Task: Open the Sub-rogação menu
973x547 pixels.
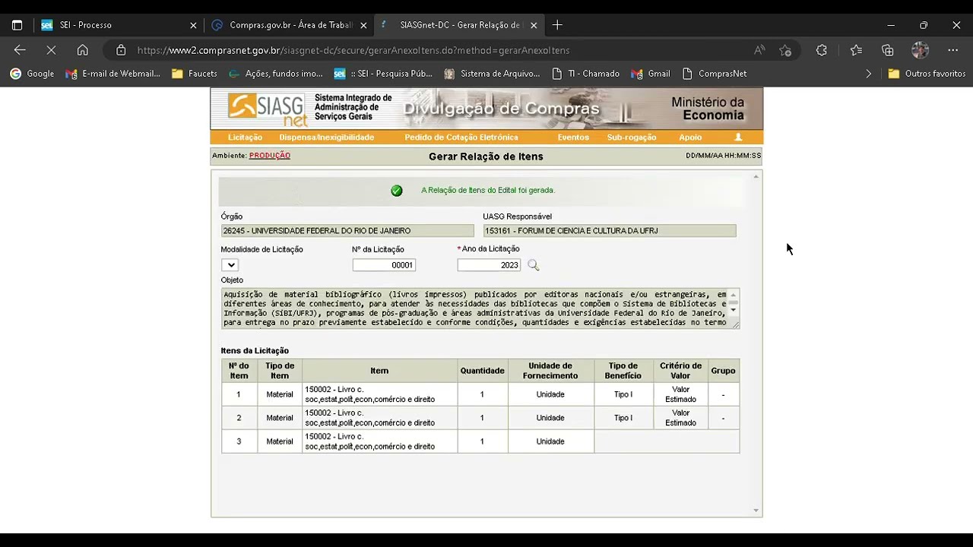Action: tap(631, 138)
